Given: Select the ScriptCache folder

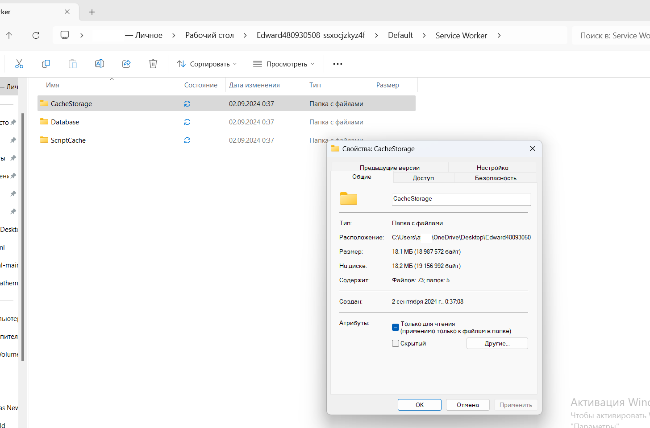Looking at the screenshot, I should (x=68, y=140).
